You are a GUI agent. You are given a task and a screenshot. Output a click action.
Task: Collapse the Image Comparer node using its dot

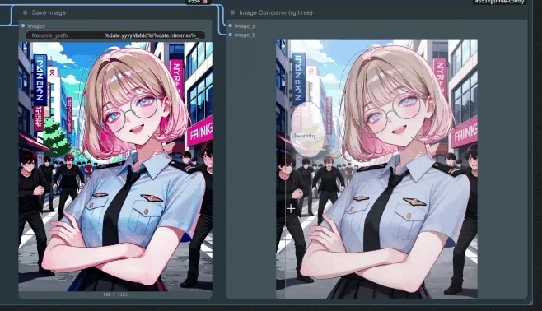pyautogui.click(x=232, y=13)
